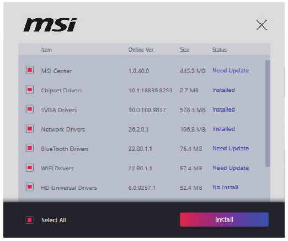The width and height of the screenshot is (288, 241).
Task: Click WIFI Drivers' Need Update status
Action: (x=231, y=168)
